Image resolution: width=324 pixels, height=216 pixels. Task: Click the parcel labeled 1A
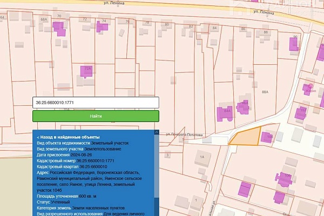(x=202, y=157)
